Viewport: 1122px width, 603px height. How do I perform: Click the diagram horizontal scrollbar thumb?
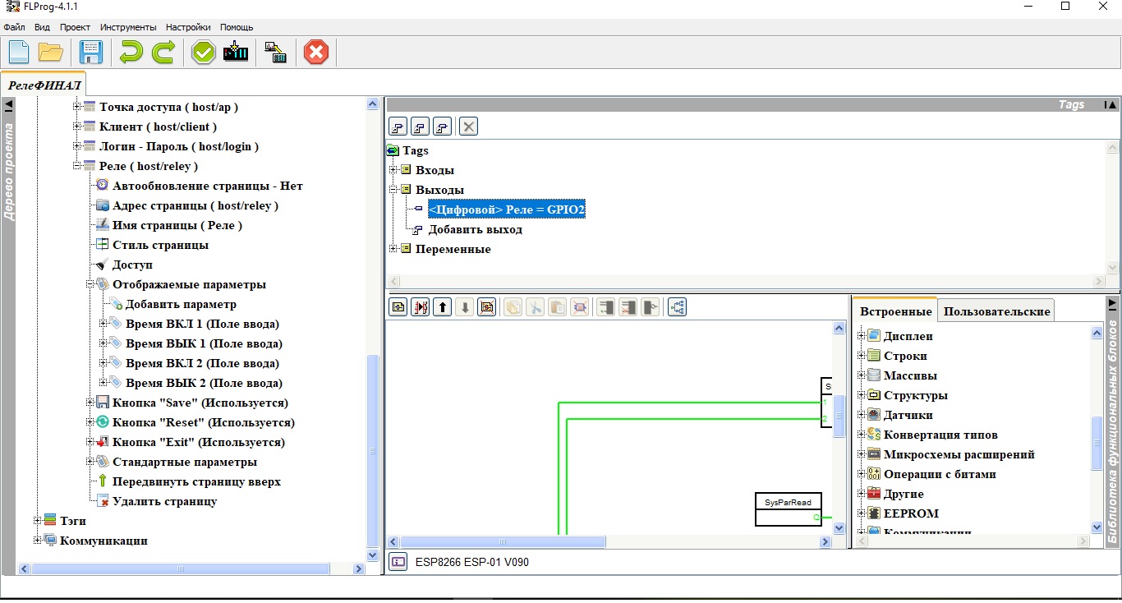click(503, 542)
